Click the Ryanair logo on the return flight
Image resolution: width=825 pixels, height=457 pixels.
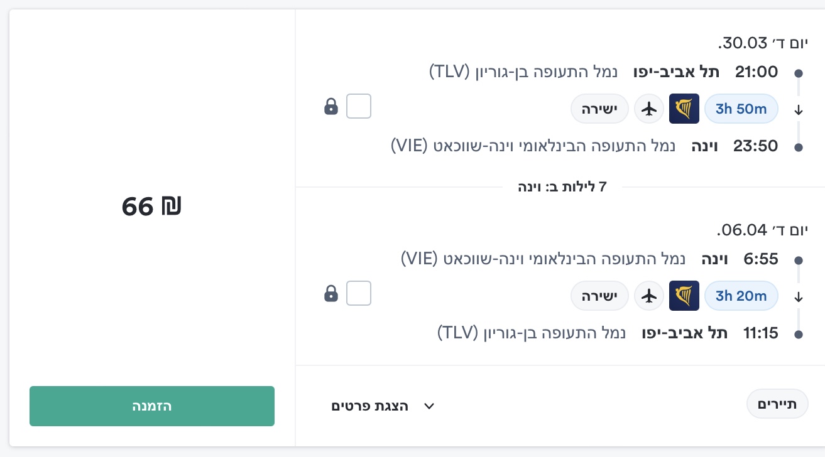click(x=684, y=295)
